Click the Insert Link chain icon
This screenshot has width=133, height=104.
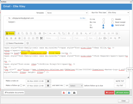tap(111, 38)
